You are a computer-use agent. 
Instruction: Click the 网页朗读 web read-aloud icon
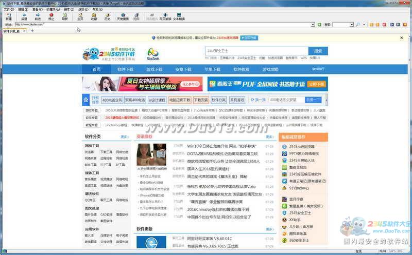165,17
